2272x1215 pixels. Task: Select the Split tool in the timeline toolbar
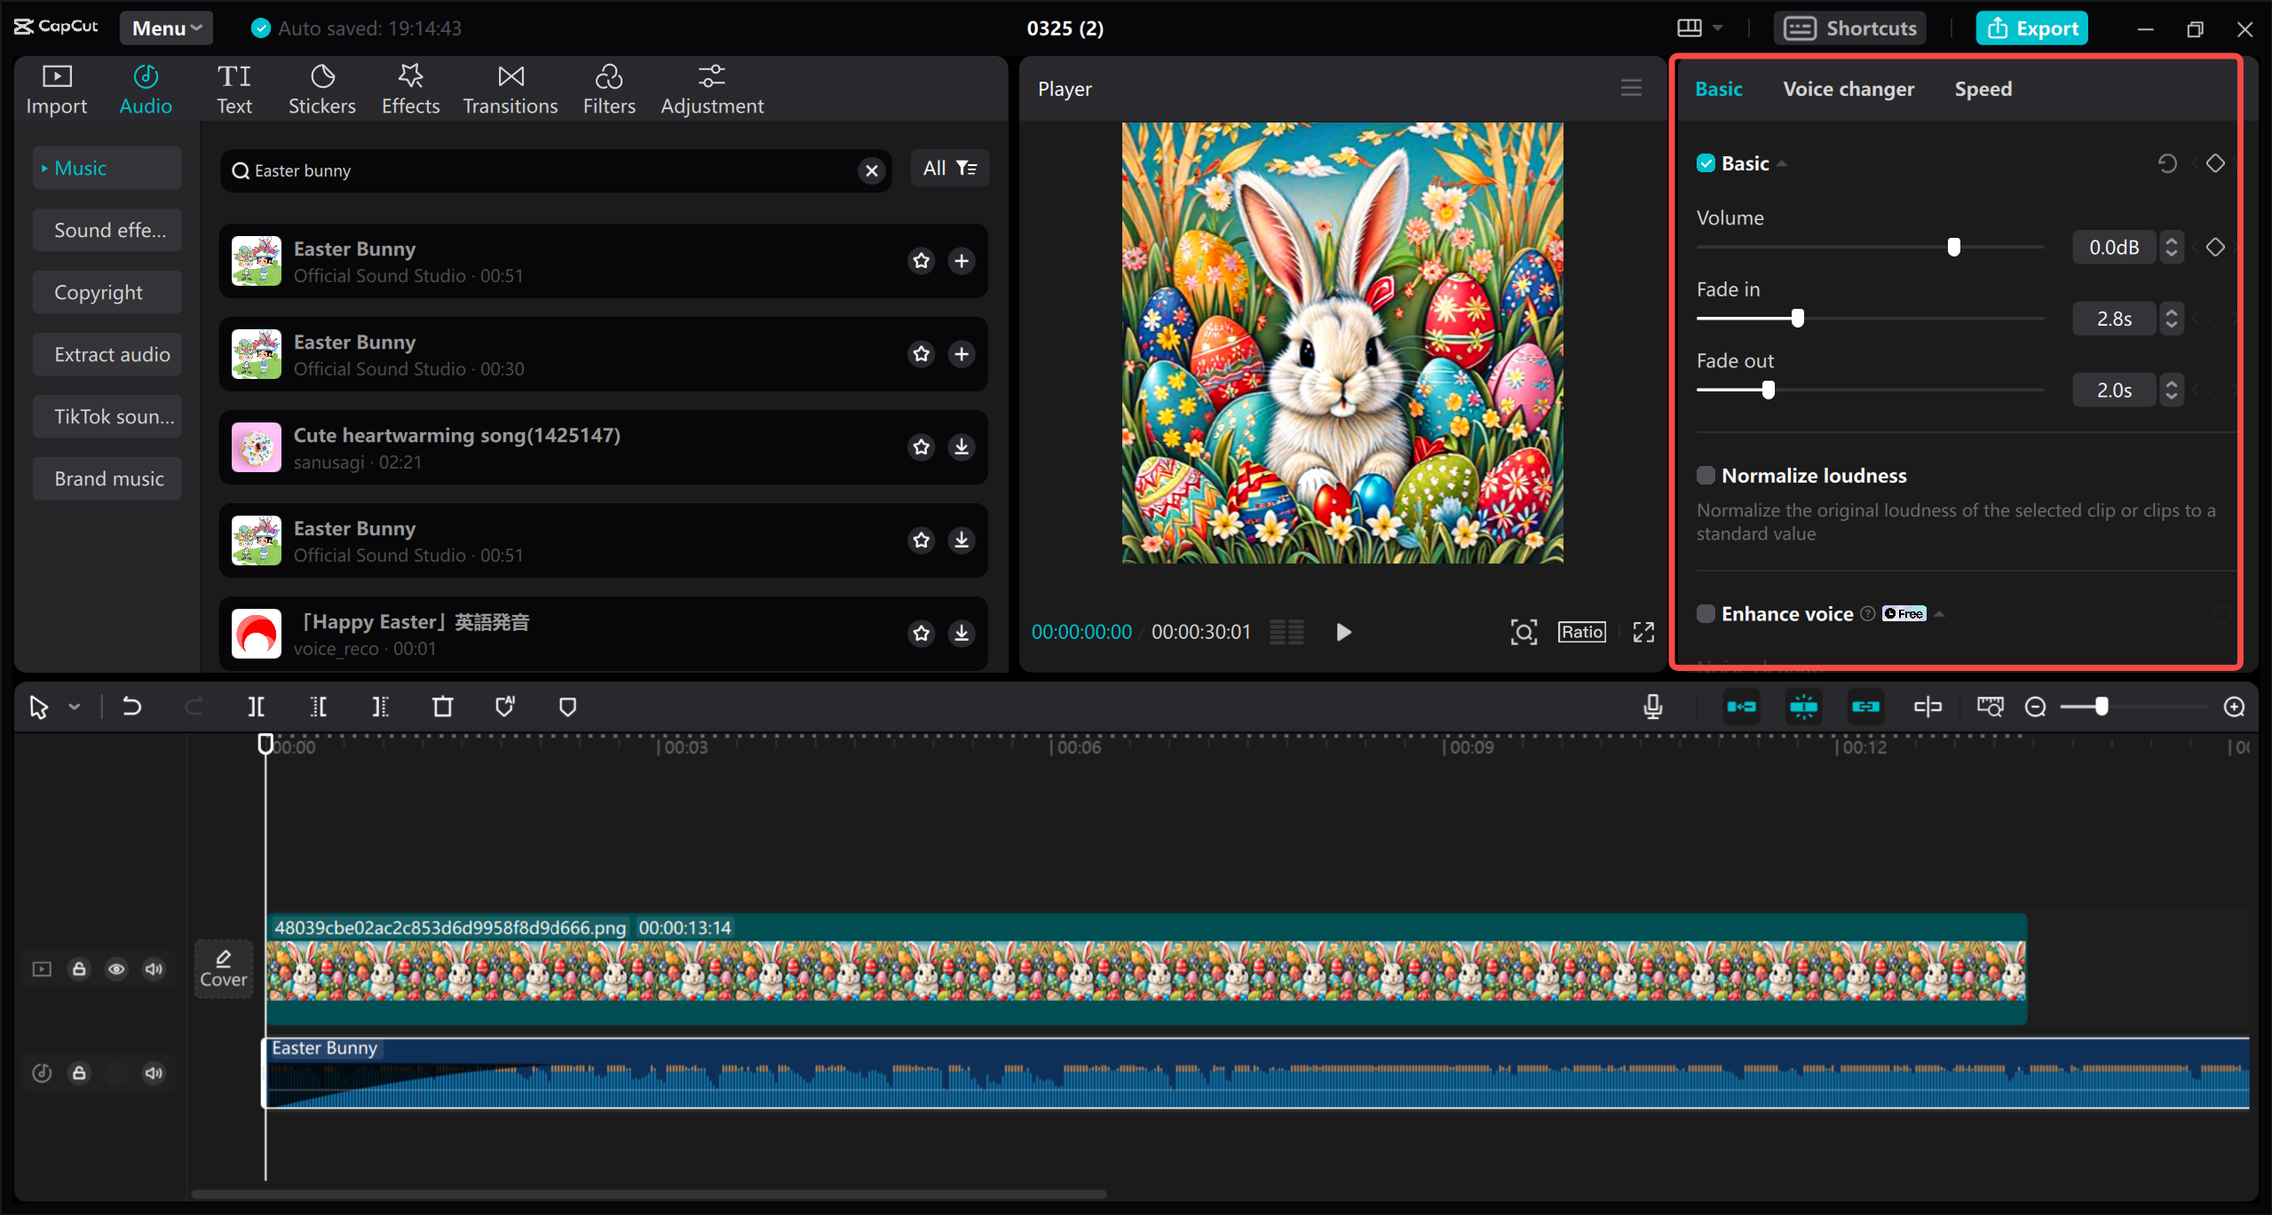click(x=256, y=706)
